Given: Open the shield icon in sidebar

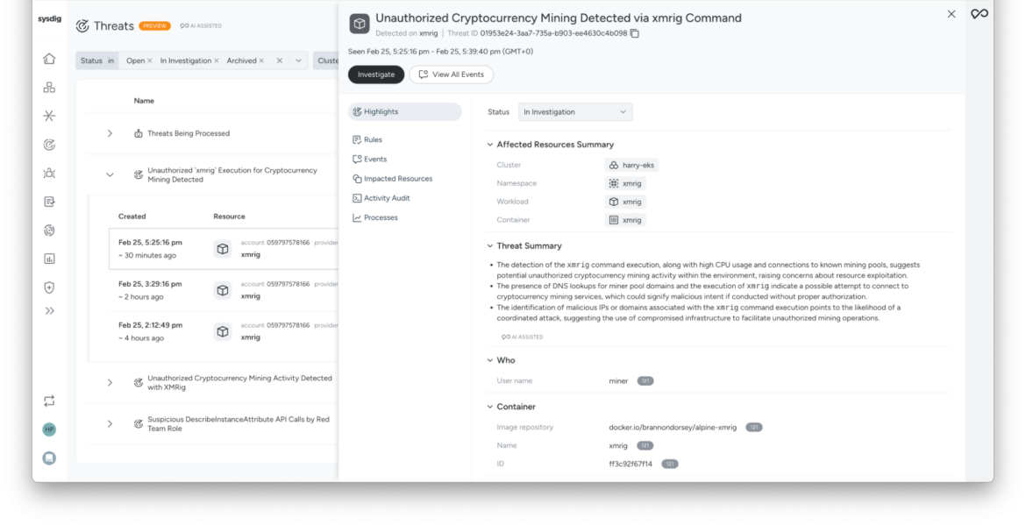Looking at the screenshot, I should [49, 287].
